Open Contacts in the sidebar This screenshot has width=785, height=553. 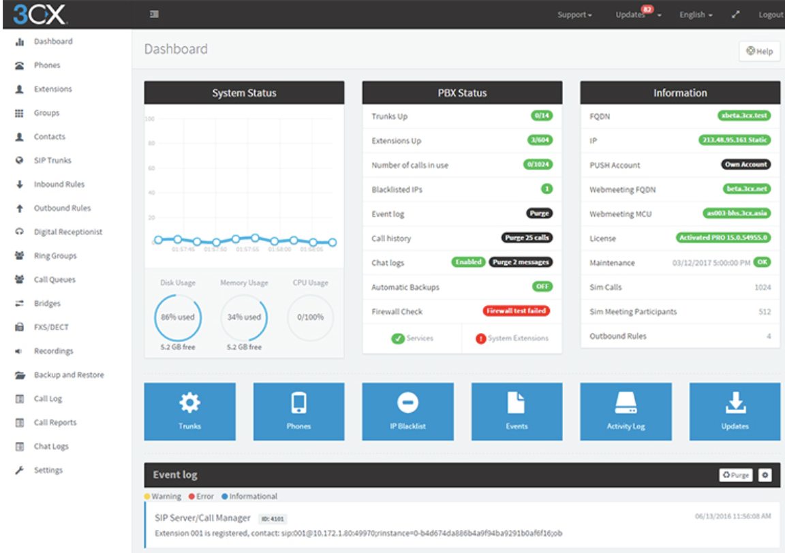50,137
